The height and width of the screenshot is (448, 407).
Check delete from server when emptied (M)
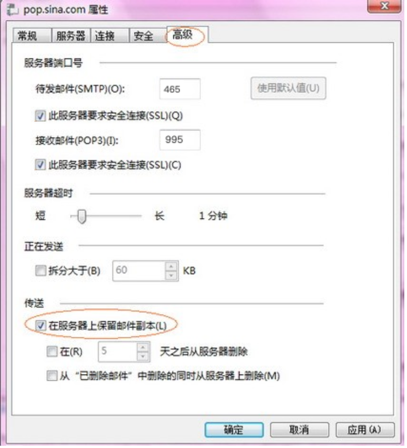point(52,376)
